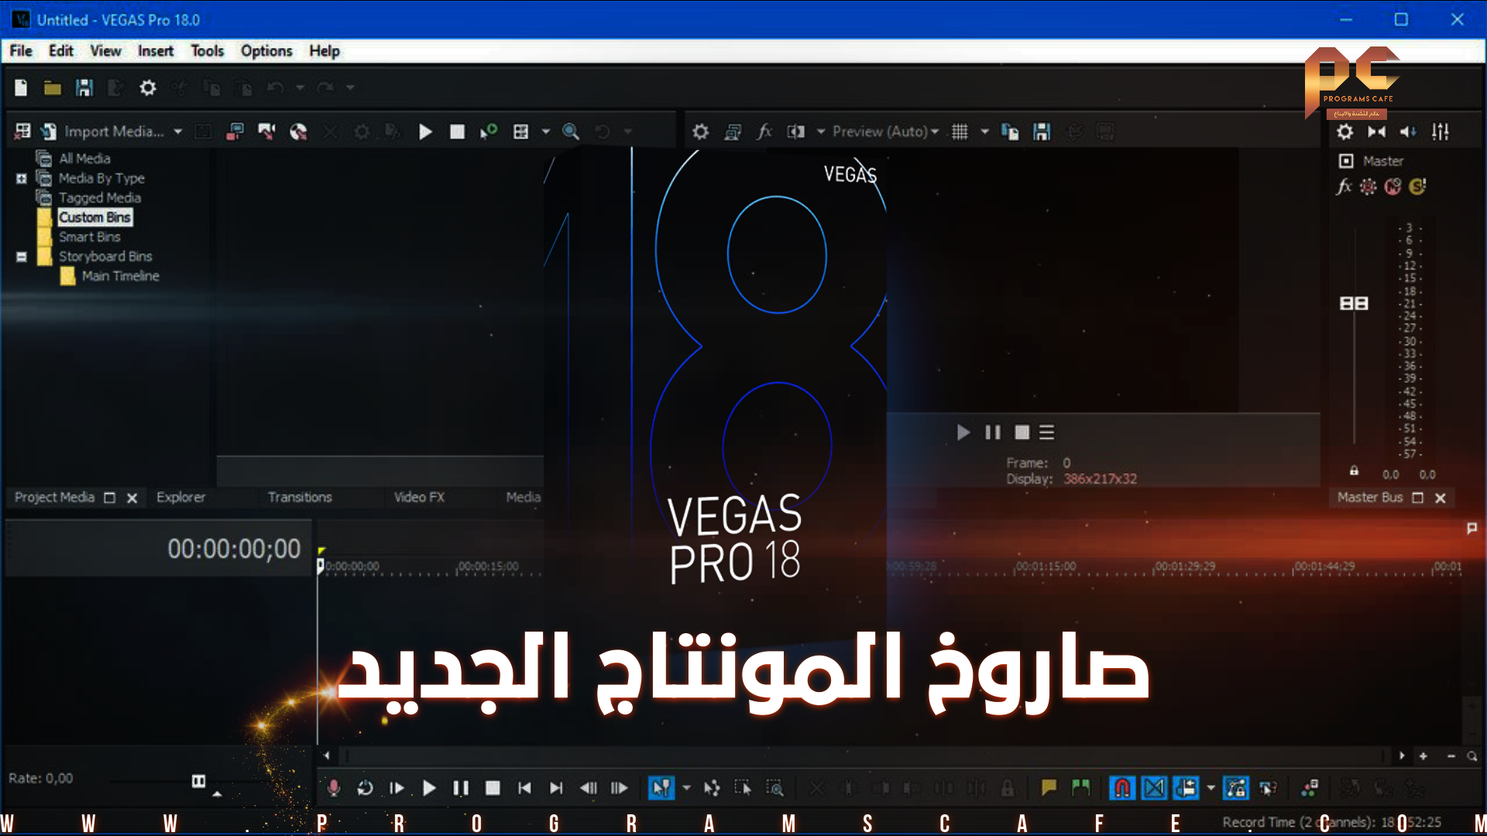Image resolution: width=1487 pixels, height=836 pixels.
Task: Click the Master FX icon in mixer
Action: point(1344,187)
